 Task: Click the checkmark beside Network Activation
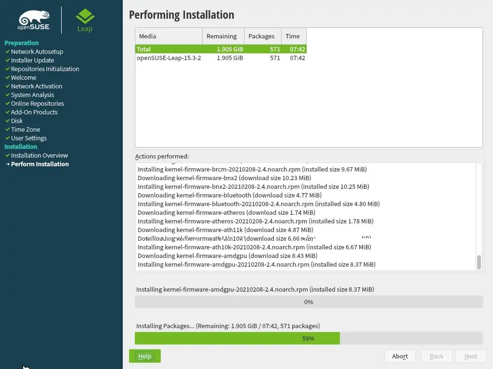(7, 86)
